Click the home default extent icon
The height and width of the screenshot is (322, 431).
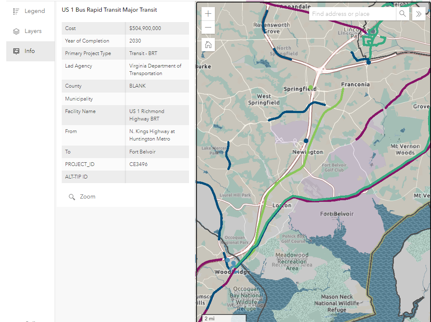pyautogui.click(x=208, y=45)
